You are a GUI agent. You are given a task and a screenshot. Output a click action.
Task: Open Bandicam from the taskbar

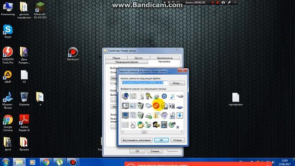[73, 162]
